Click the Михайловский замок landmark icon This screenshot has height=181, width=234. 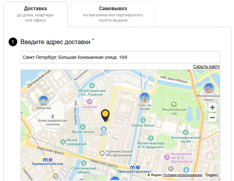pos(209,88)
